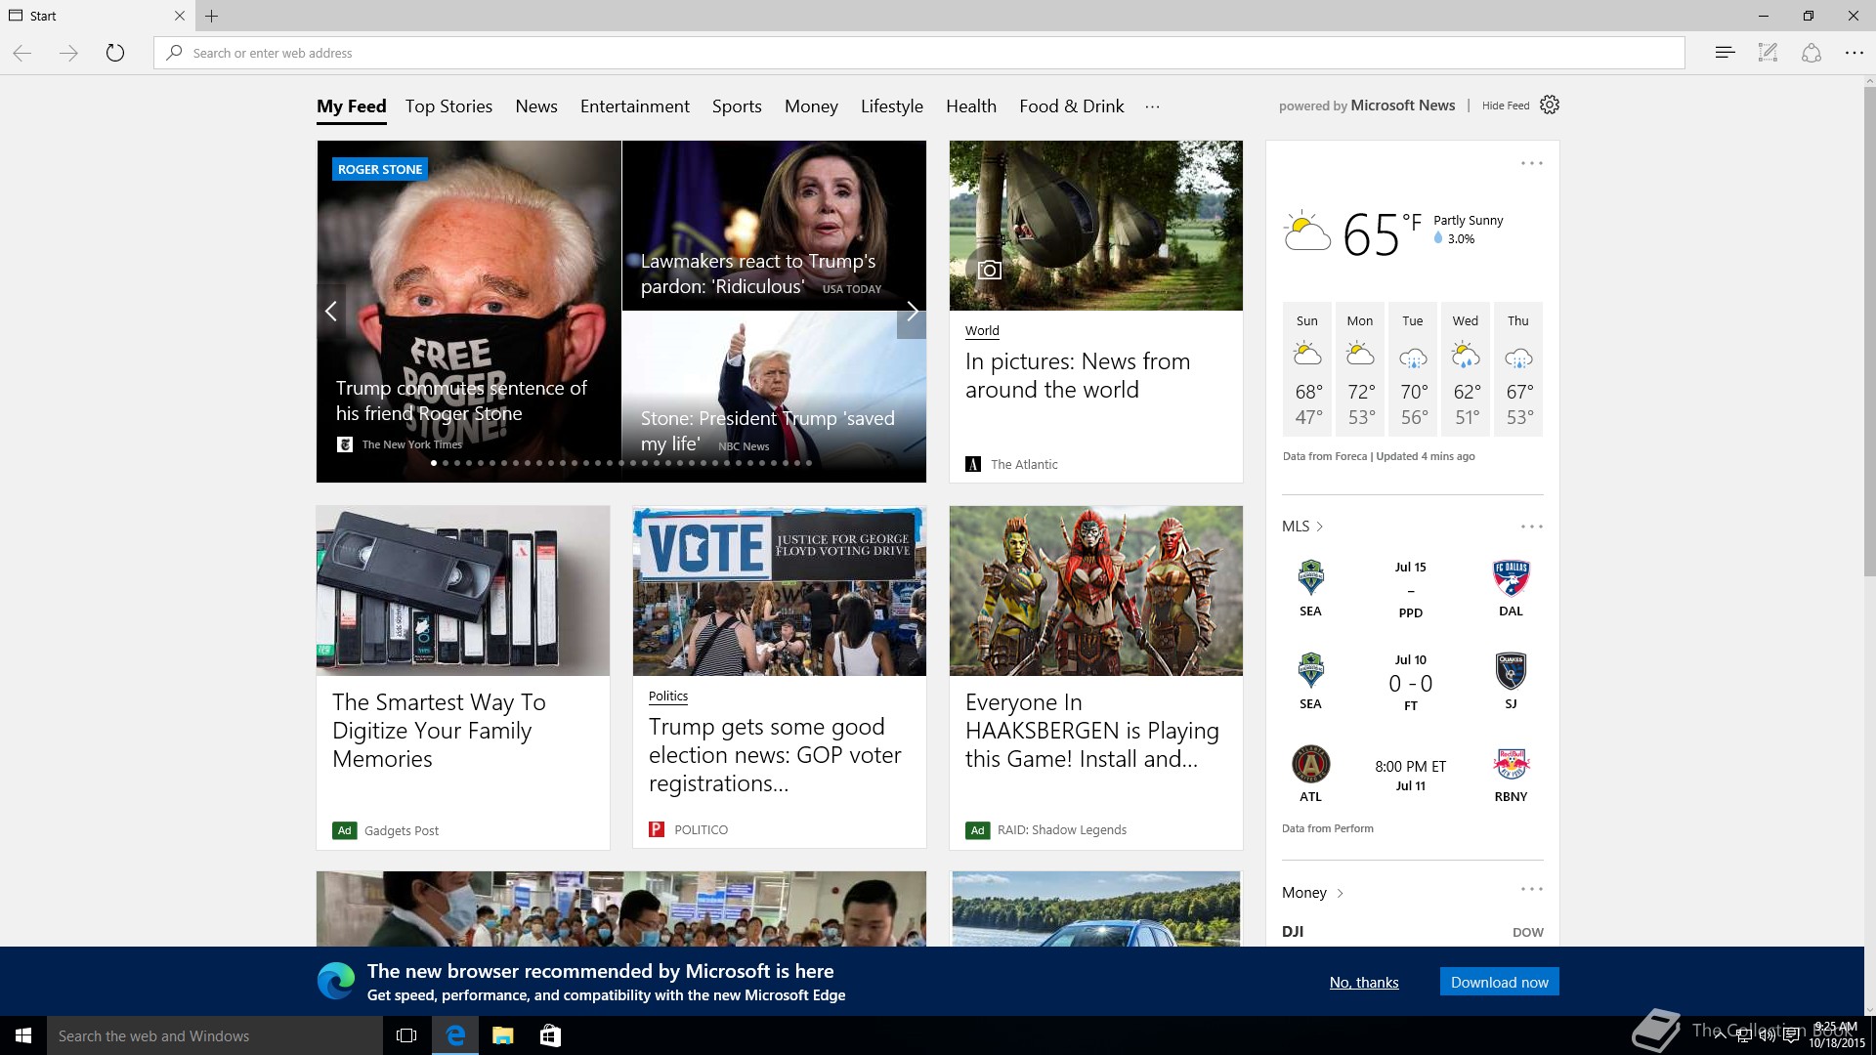1876x1055 pixels.
Task: Click the Sun forecast column
Action: (x=1307, y=369)
